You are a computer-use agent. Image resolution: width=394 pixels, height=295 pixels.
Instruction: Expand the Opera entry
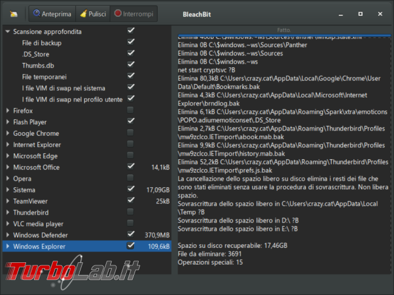click(7, 178)
